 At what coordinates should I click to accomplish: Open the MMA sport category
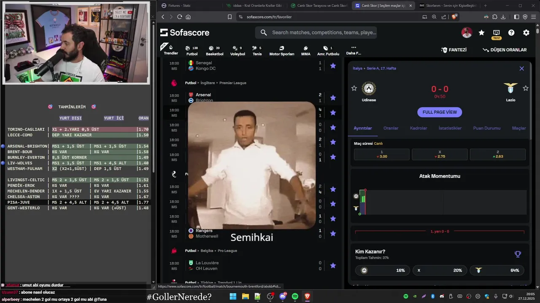[305, 51]
